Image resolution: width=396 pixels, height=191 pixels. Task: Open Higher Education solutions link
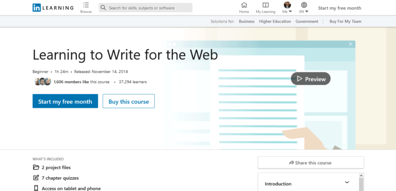[275, 22]
